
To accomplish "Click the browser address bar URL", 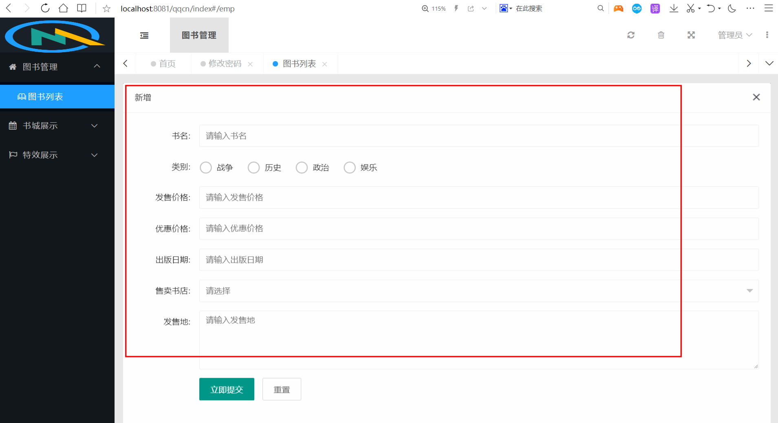I will (x=178, y=9).
